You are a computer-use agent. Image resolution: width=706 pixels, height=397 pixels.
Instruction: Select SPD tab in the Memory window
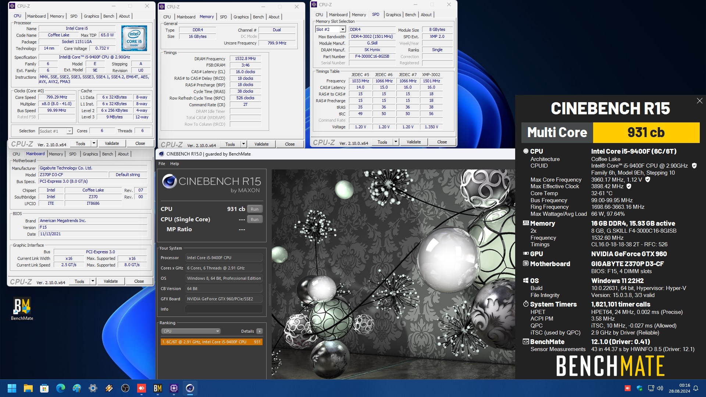point(223,17)
